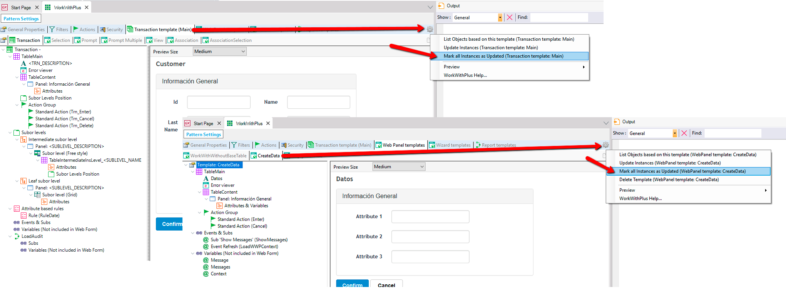
Task: Choose Delete Template (WebPanel template: CreateData)
Action: pos(669,180)
